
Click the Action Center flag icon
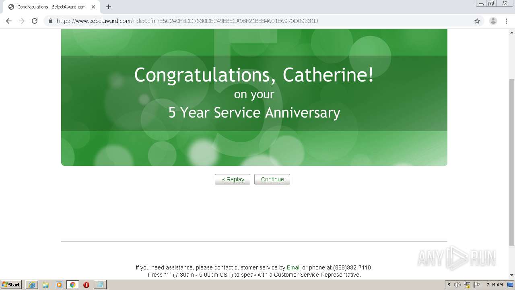pos(477,285)
